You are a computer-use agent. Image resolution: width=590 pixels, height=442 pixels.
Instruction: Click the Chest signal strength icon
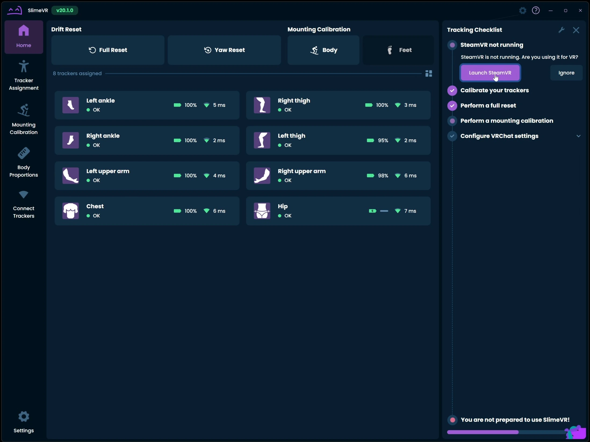point(207,211)
